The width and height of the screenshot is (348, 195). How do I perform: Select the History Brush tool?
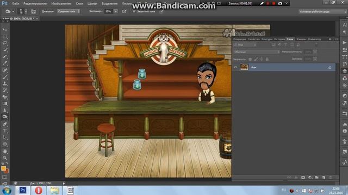pyautogui.click(x=5, y=90)
